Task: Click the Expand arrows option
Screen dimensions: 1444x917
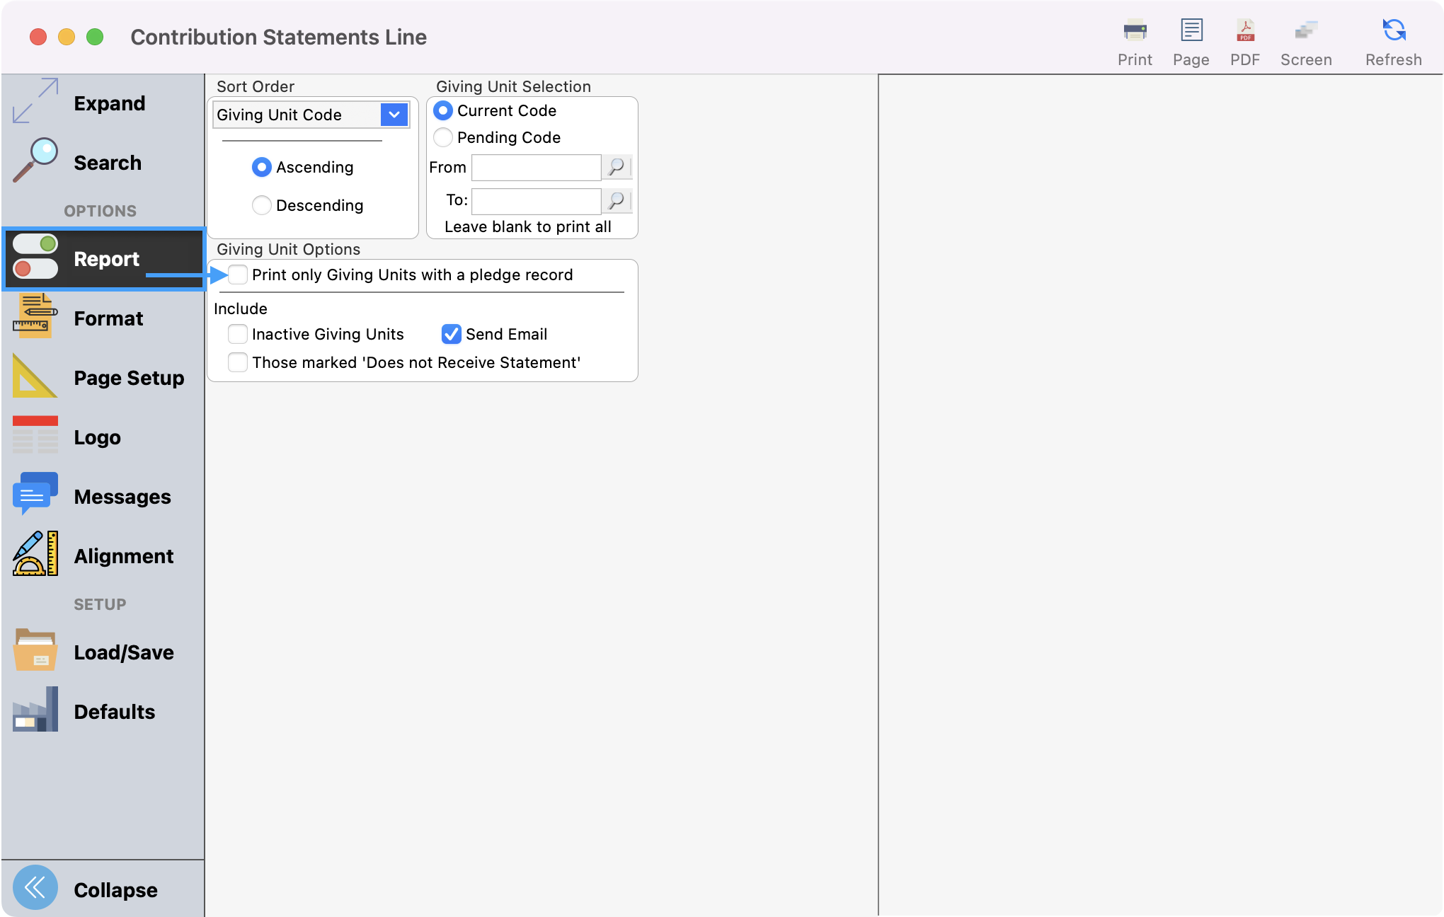Action: pos(35,101)
